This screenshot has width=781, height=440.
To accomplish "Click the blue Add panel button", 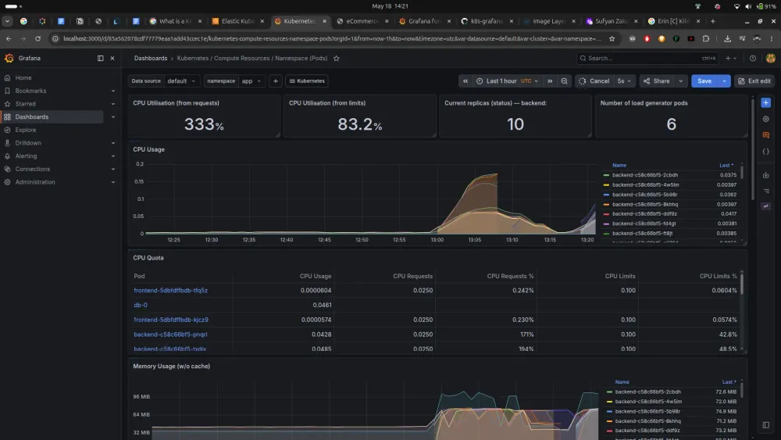I will [766, 102].
